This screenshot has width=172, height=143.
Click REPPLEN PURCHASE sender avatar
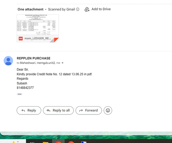8,60
